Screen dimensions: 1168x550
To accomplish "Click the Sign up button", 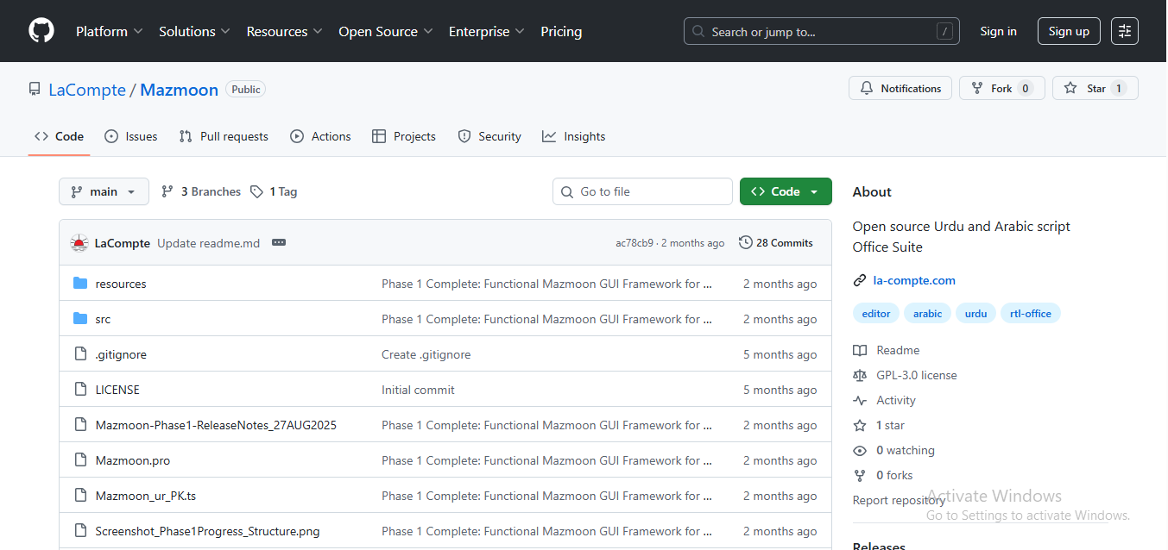I will click(1068, 31).
